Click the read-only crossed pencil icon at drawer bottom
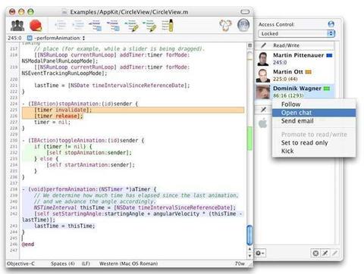This screenshot has width=364, height=274. [x=325, y=253]
